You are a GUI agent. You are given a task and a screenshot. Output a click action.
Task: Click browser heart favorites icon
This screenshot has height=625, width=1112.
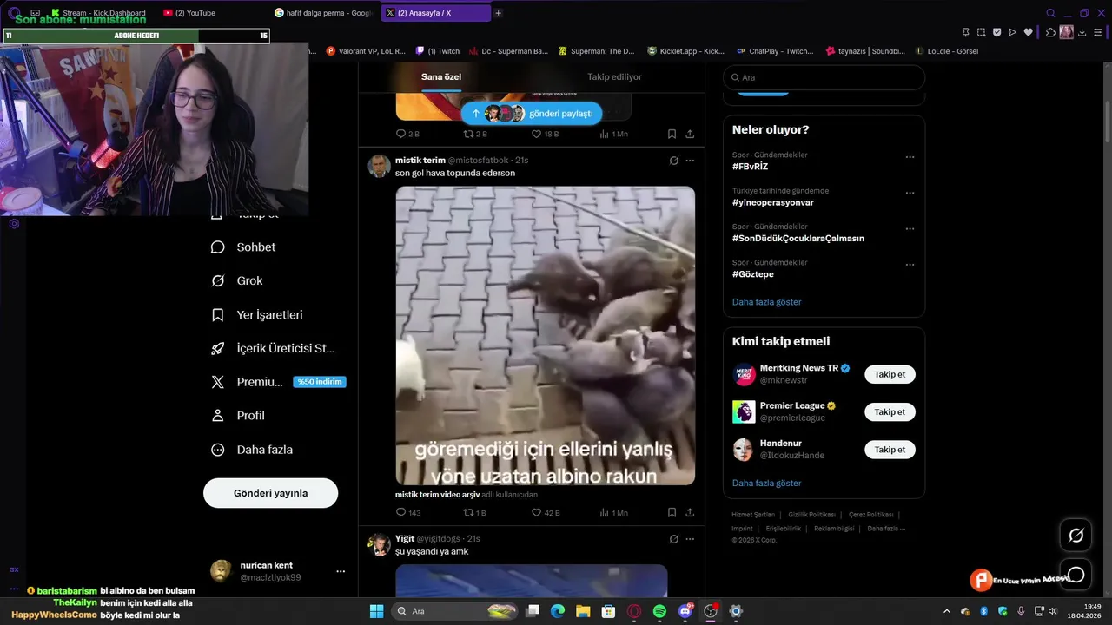1029,32
